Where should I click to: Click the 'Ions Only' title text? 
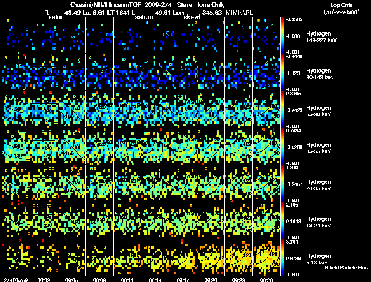click(211, 5)
